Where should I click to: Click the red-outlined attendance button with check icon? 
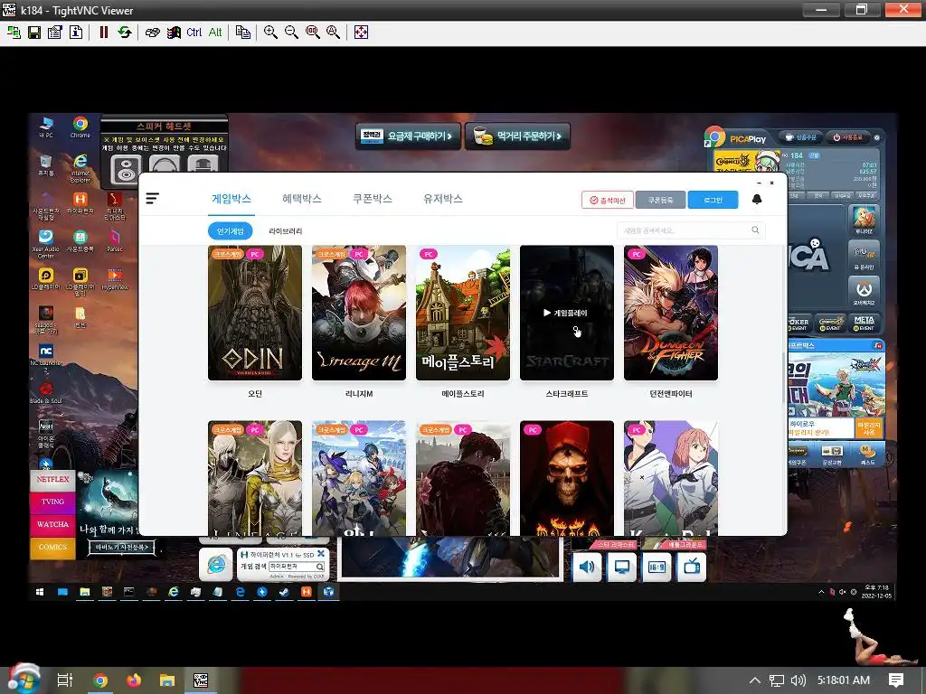pos(607,200)
